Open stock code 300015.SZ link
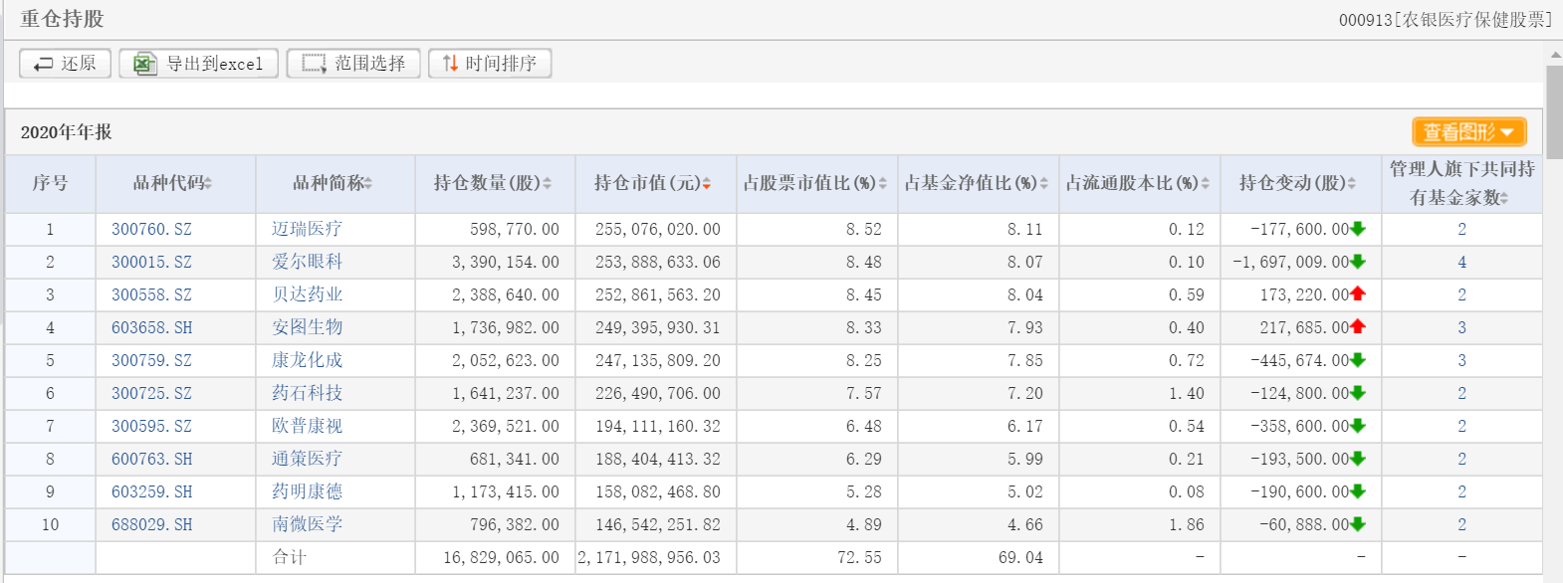The width and height of the screenshot is (1563, 583). (151, 263)
